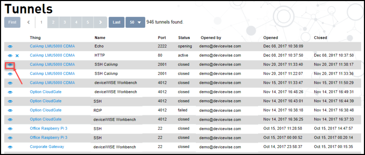365x155 pixels.
Task: Open the Corporate Gateway thing link
Action: tap(47, 147)
